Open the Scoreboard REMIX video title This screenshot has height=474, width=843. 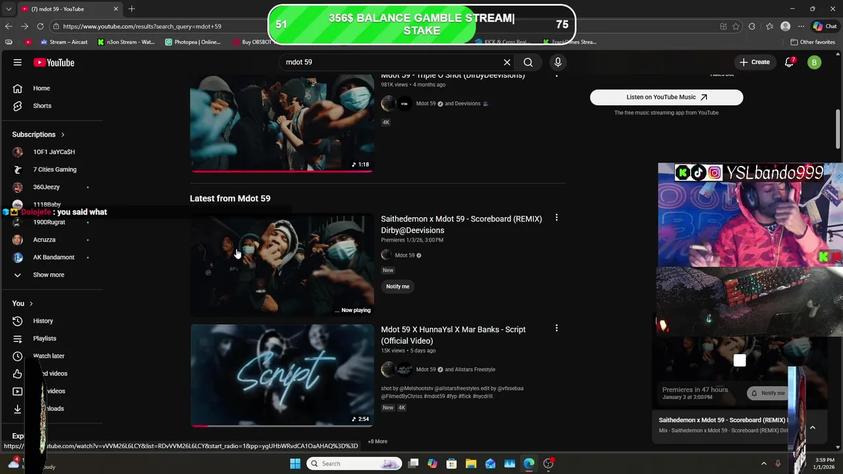click(x=461, y=224)
